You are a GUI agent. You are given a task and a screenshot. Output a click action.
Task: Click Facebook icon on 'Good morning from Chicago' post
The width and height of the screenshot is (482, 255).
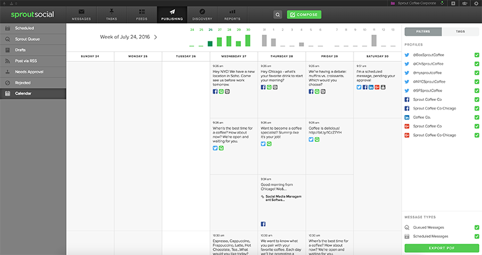click(x=263, y=224)
